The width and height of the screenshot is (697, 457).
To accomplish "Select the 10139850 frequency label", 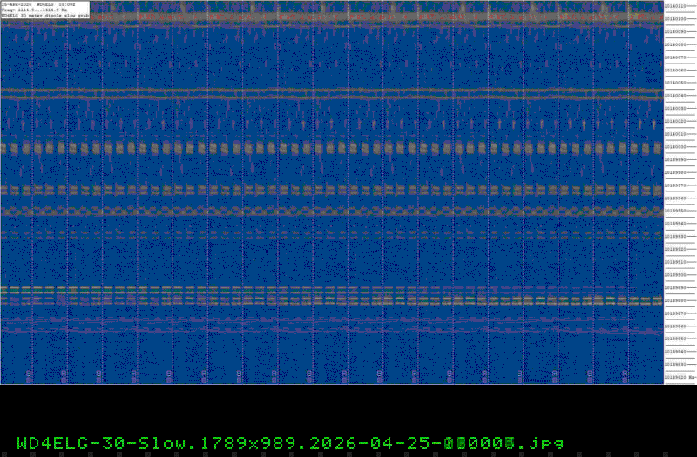I will 674,339.
